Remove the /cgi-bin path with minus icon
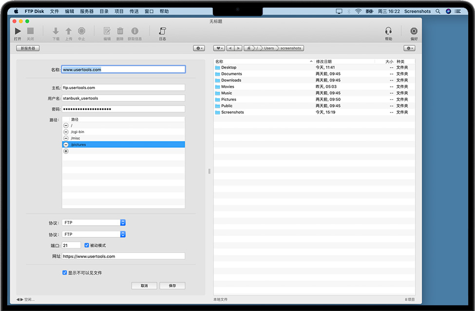The height and width of the screenshot is (311, 475). 66,132
